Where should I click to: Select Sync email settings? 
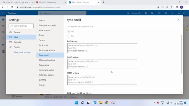coord(50,55)
